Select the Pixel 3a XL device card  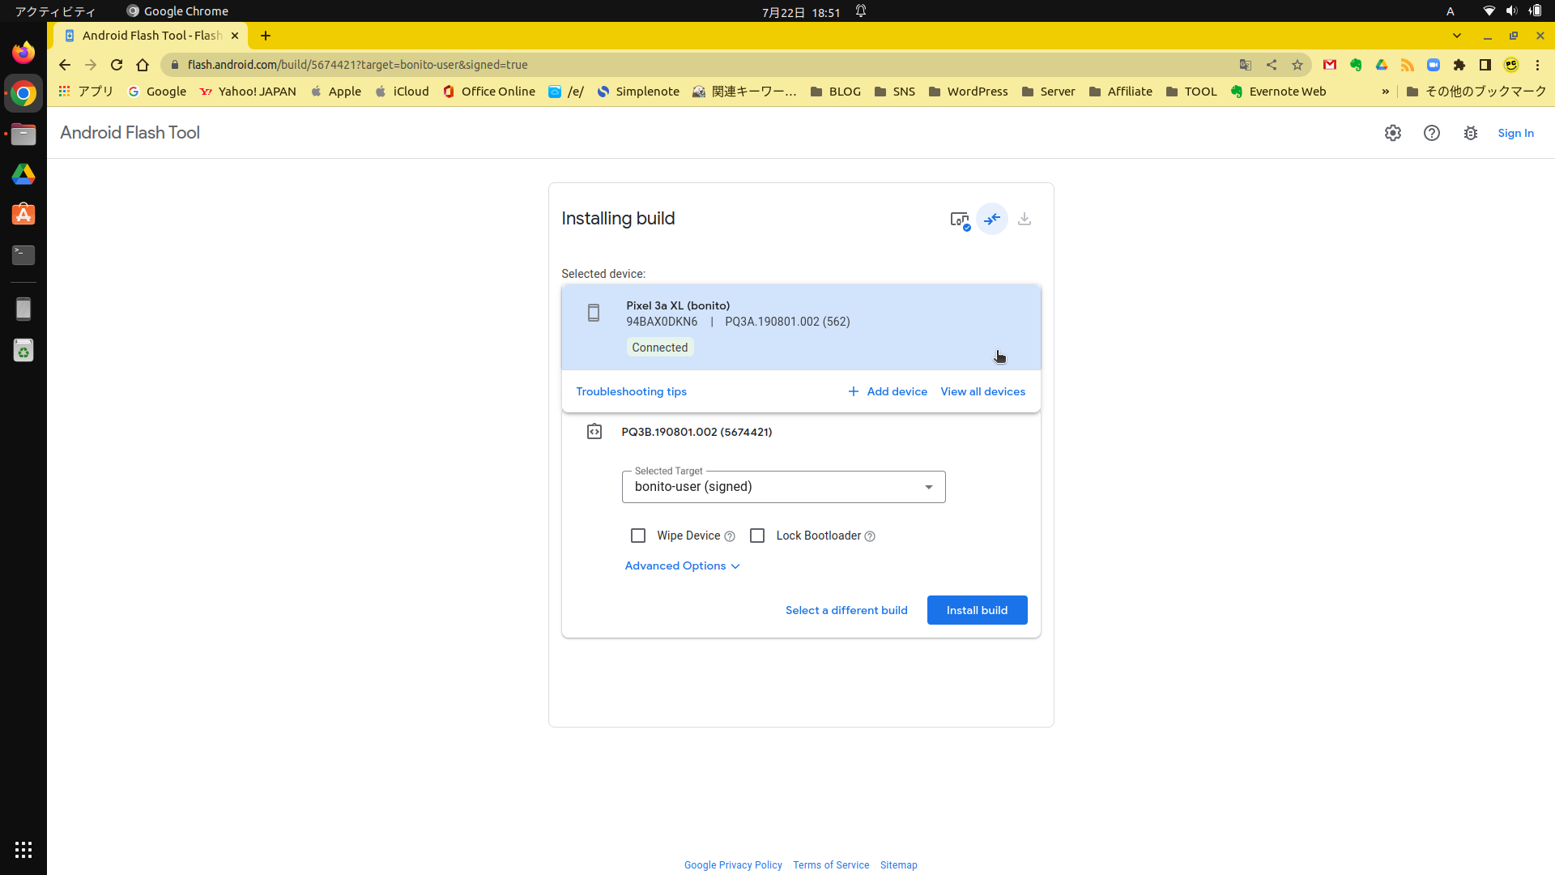tap(800, 327)
